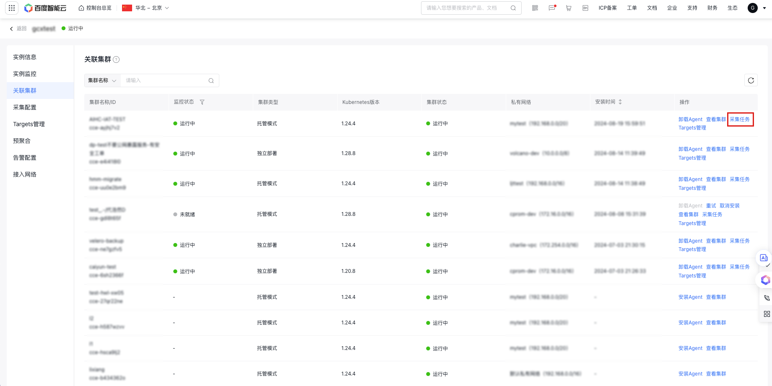Select 实例信息 in the sidebar
The width and height of the screenshot is (772, 386).
[x=40, y=57]
